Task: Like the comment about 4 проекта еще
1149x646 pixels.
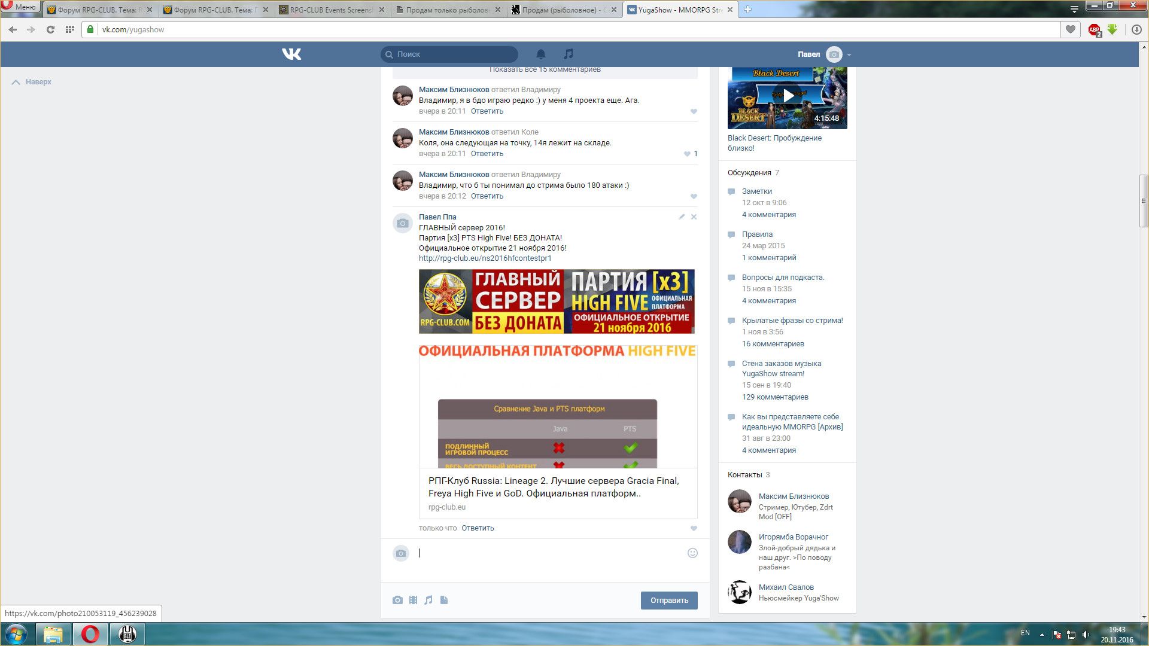Action: click(x=694, y=111)
